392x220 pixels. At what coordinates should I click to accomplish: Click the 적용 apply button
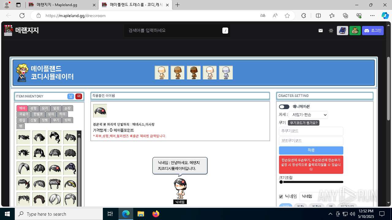[311, 150]
